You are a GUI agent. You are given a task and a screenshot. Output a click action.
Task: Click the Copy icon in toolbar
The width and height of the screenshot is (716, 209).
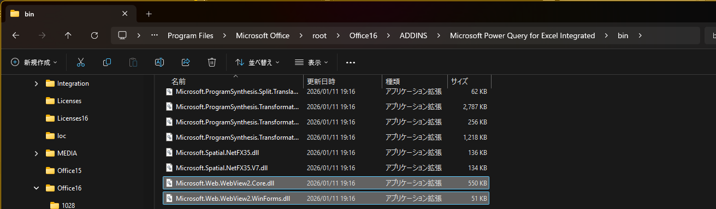(107, 62)
